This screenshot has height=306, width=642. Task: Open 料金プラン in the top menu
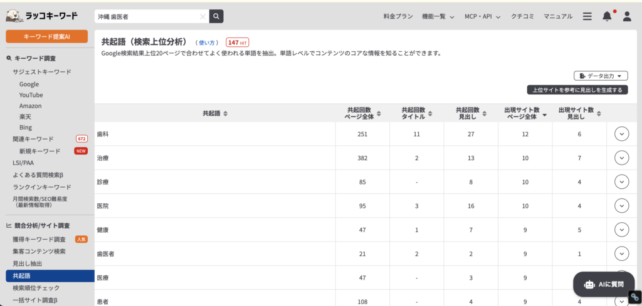tap(398, 17)
